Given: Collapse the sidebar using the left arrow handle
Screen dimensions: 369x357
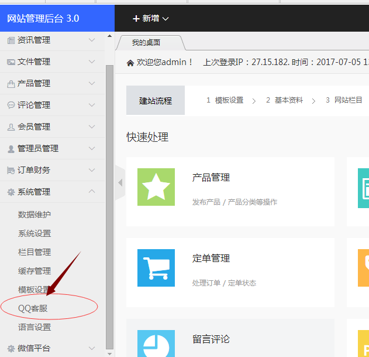Looking at the screenshot, I should coord(120,182).
